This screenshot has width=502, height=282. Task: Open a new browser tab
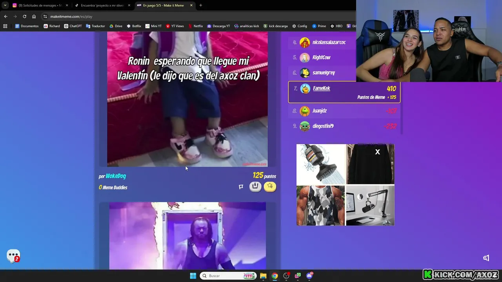[x=200, y=5]
